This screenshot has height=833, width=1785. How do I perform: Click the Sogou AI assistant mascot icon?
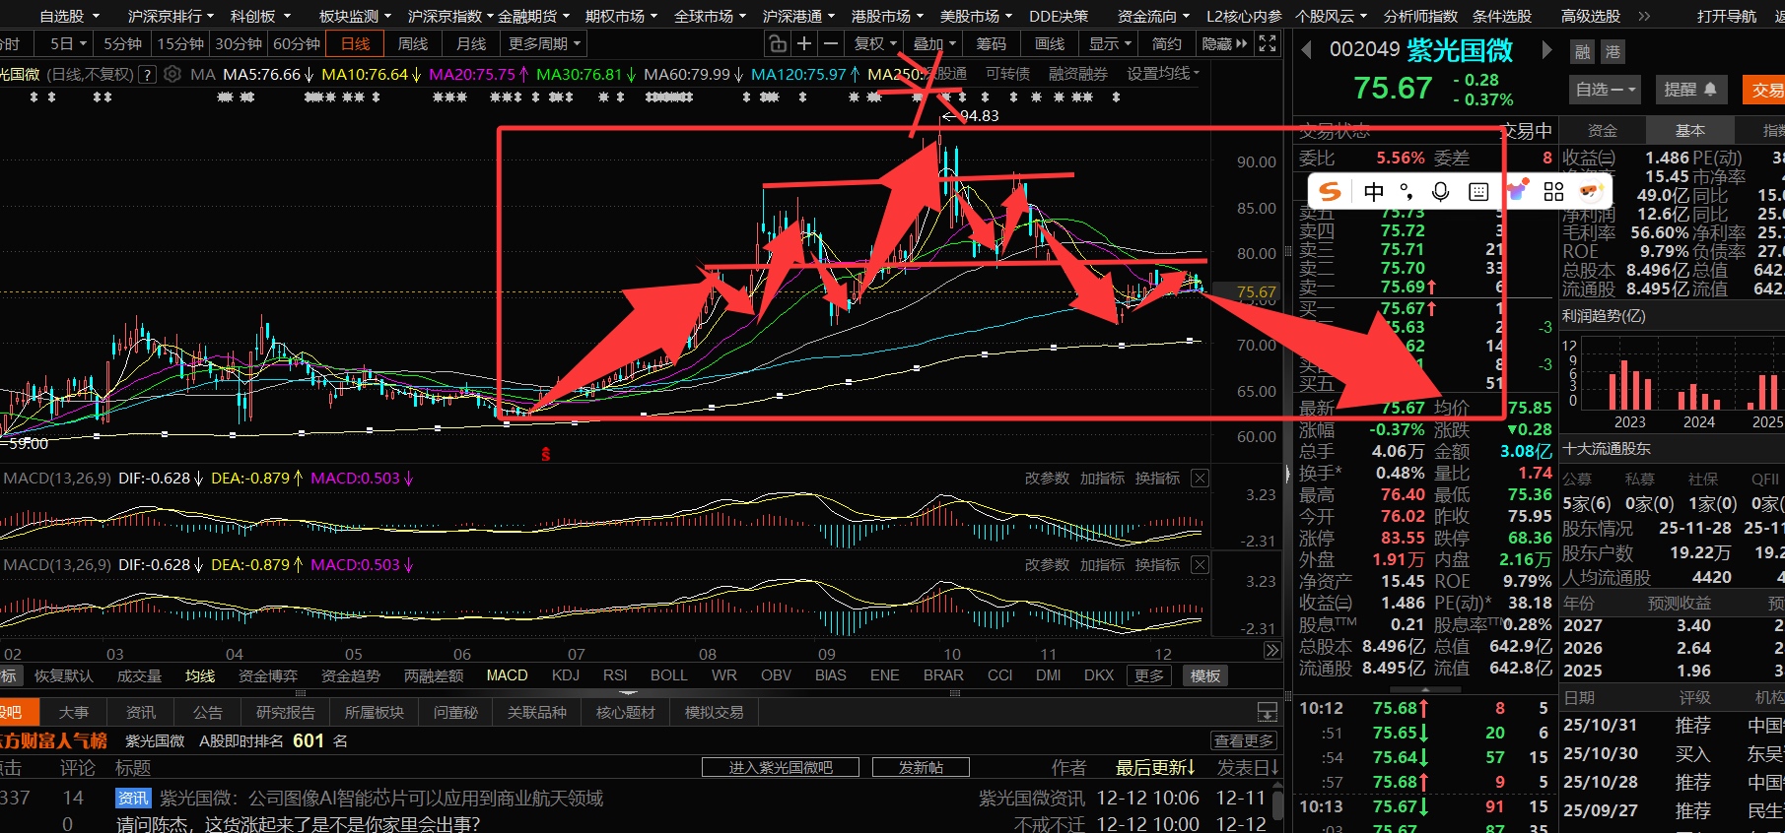pyautogui.click(x=1590, y=191)
